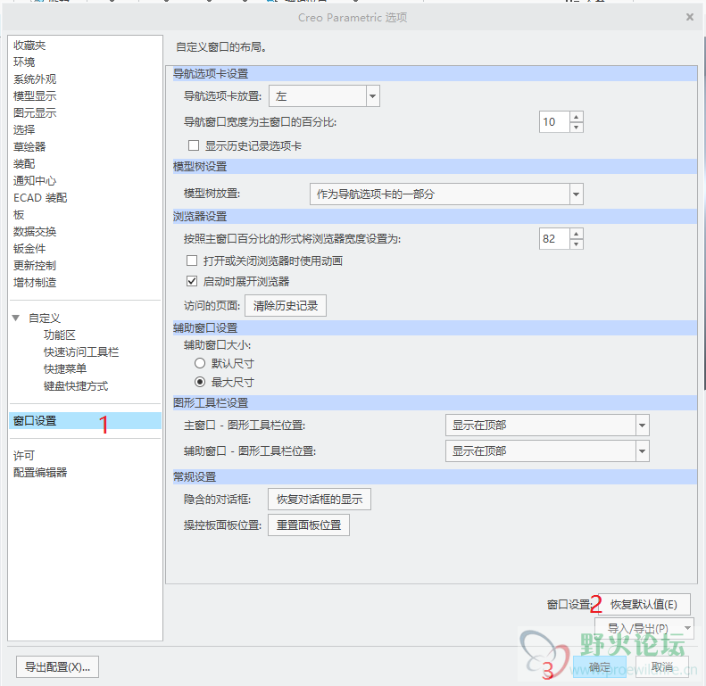The height and width of the screenshot is (686, 706).
Task: Uncheck 启动时展开浏览器 checkbox
Action: [x=192, y=281]
